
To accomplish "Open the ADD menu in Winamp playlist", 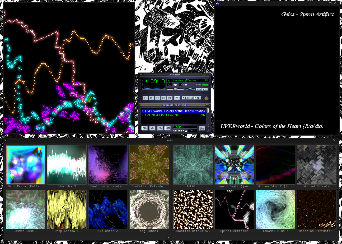I will 145,128.
